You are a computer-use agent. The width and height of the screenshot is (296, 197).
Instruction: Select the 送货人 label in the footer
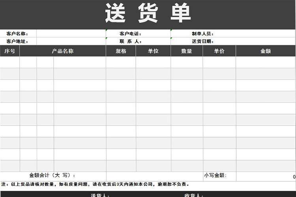(100, 195)
